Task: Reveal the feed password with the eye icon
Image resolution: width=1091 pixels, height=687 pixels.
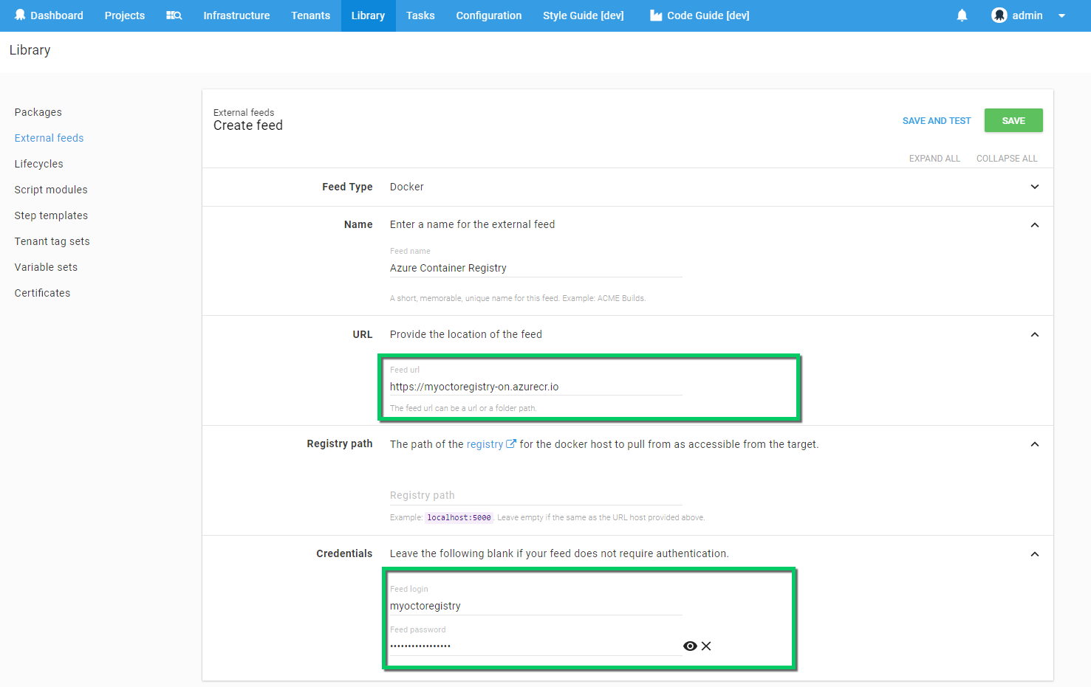Action: [690, 646]
